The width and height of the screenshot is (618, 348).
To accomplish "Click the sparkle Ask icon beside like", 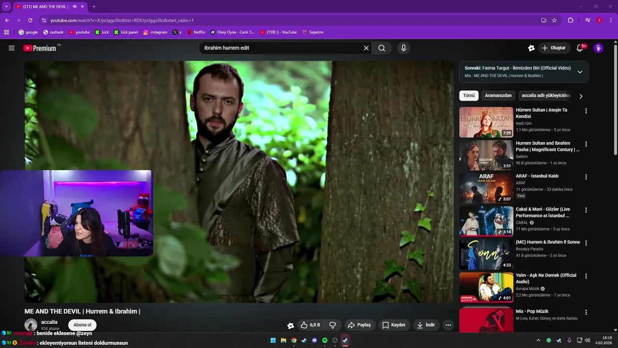I will tap(290, 325).
